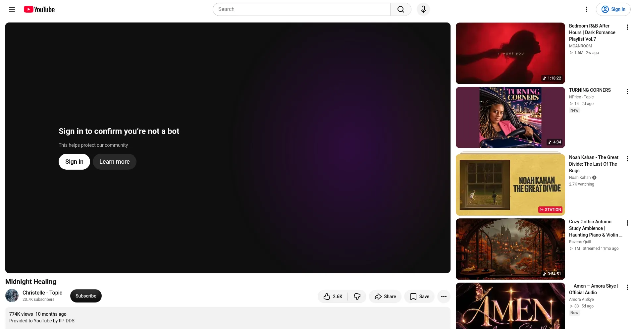The width and height of the screenshot is (636, 329).
Task: Open options menu for TURNING CORNERS
Action: point(627,91)
